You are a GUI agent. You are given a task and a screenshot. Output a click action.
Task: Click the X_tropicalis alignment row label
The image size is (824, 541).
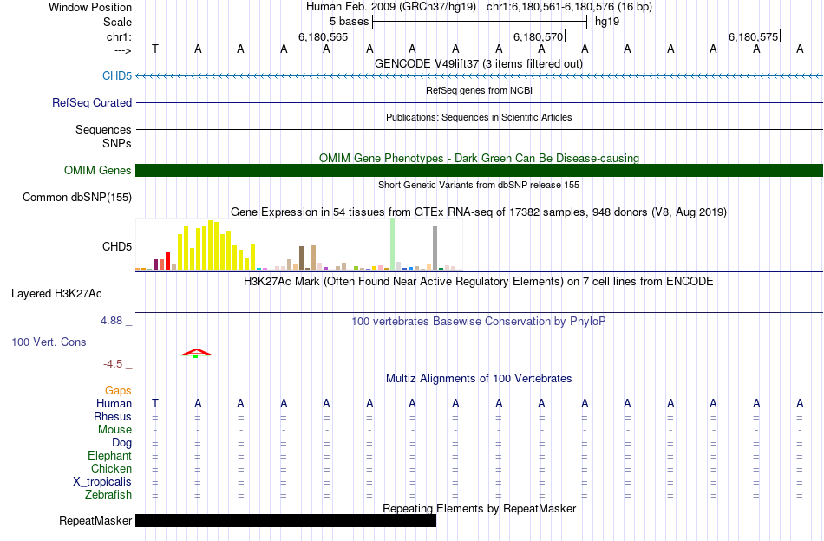102,482
